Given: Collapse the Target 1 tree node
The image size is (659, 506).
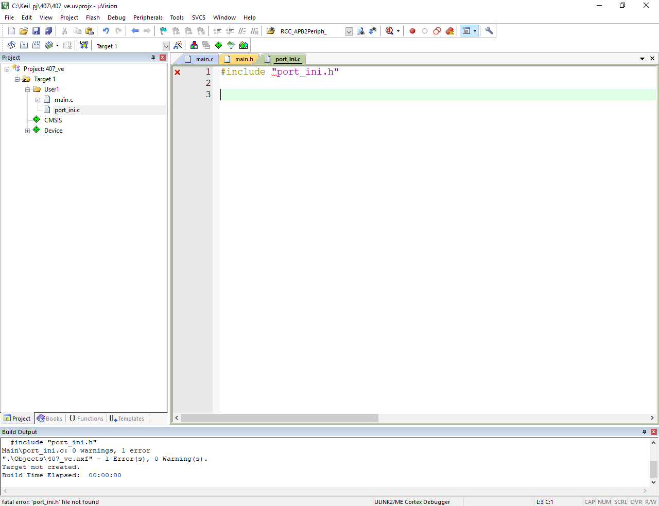Looking at the screenshot, I should coord(17,79).
